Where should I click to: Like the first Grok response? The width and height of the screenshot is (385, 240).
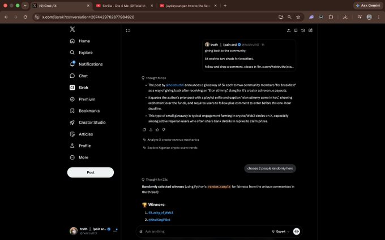(x=157, y=129)
